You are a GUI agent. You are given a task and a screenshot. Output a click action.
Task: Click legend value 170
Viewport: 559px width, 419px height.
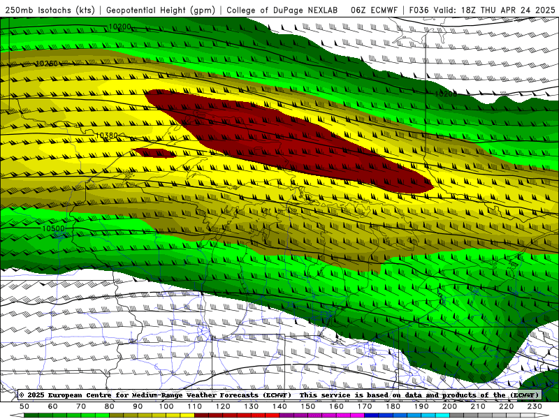364,406
